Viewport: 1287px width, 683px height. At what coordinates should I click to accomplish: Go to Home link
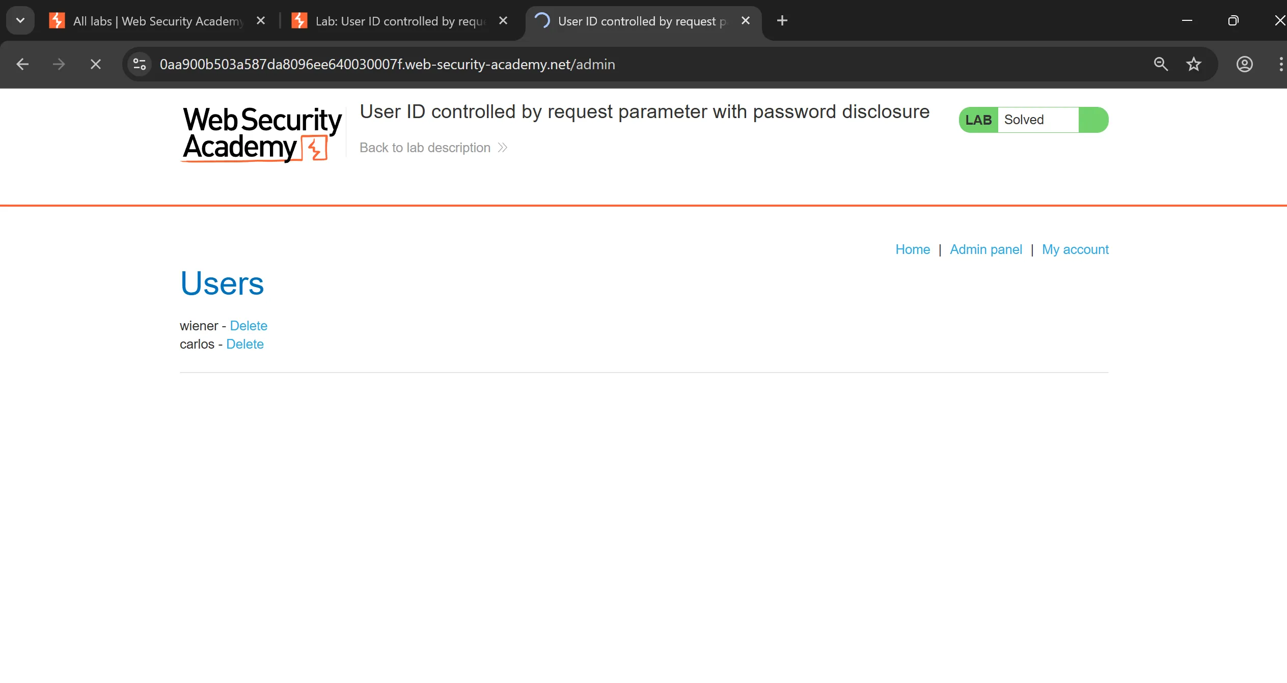click(x=913, y=249)
